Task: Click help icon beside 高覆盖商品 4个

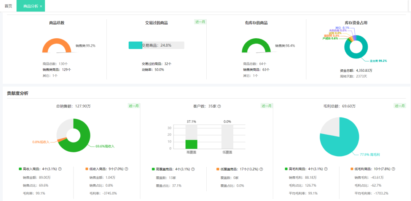Action: (x=193, y=169)
